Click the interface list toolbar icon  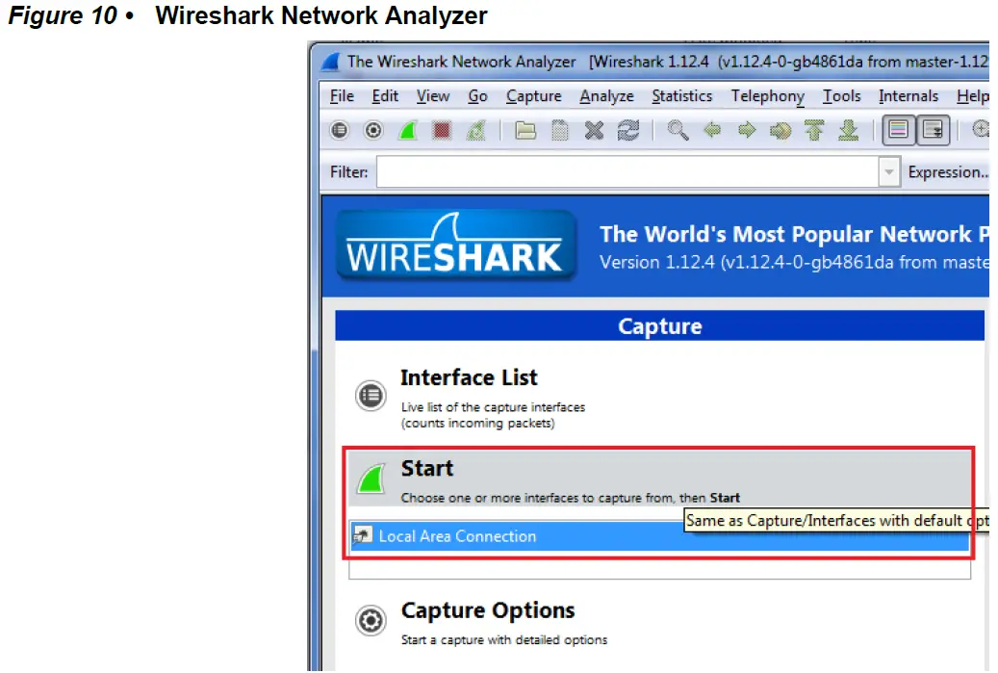point(340,131)
